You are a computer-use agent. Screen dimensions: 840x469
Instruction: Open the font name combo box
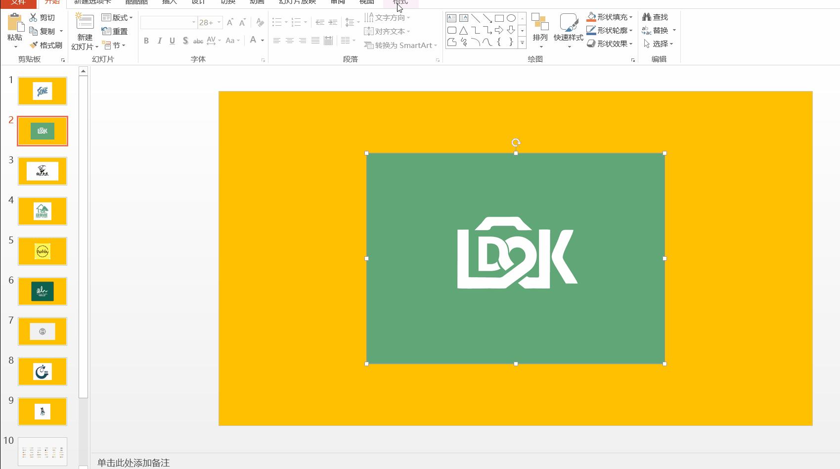pos(169,23)
